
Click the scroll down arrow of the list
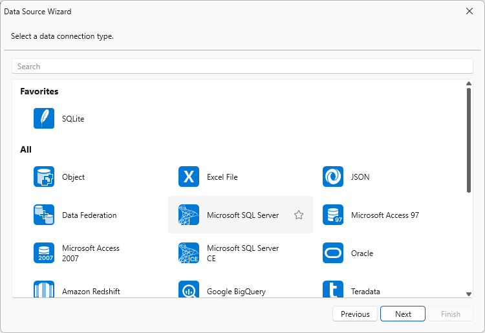pyautogui.click(x=469, y=294)
